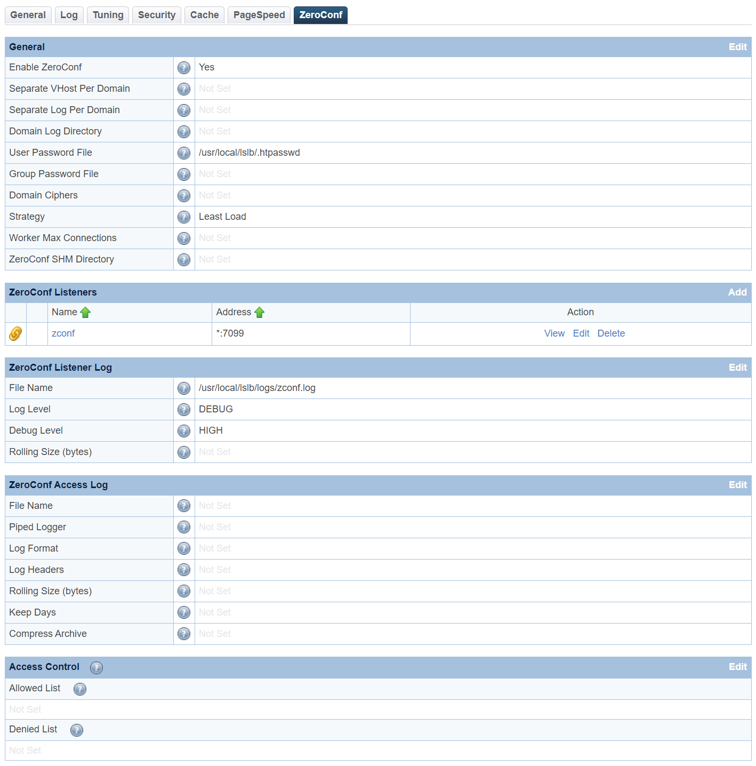756x766 pixels.
Task: Open help for User Password File
Action: 184,153
